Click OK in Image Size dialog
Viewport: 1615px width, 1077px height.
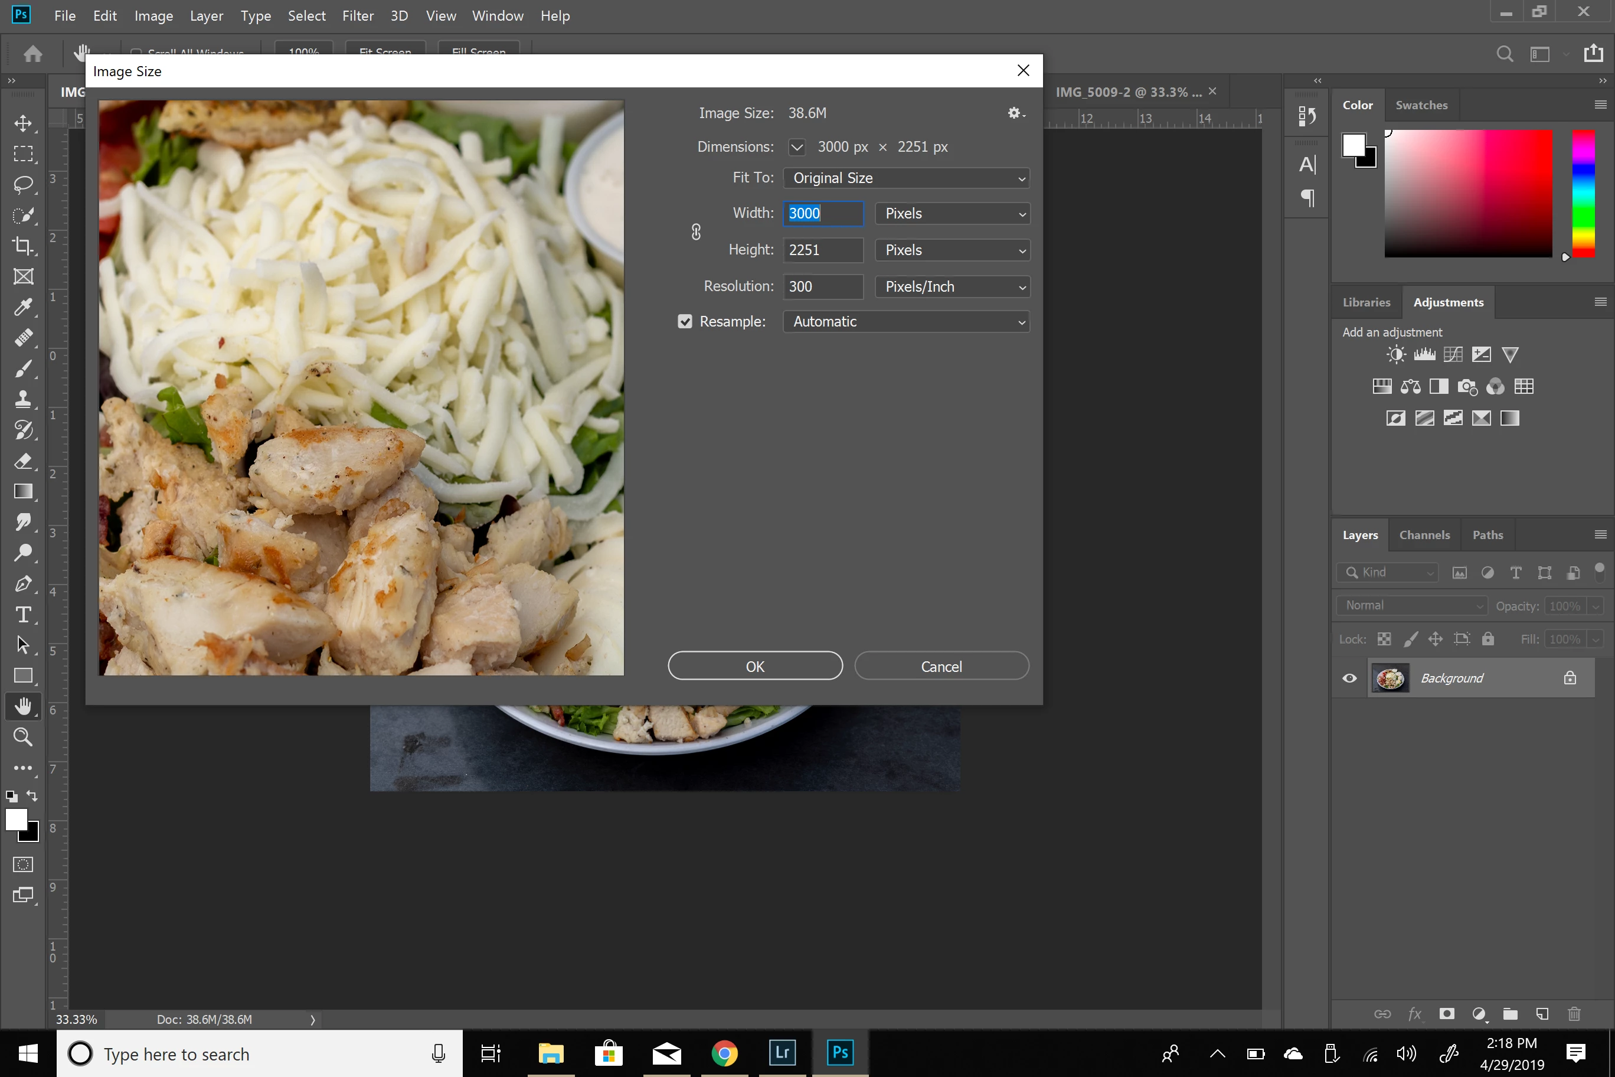coord(754,666)
